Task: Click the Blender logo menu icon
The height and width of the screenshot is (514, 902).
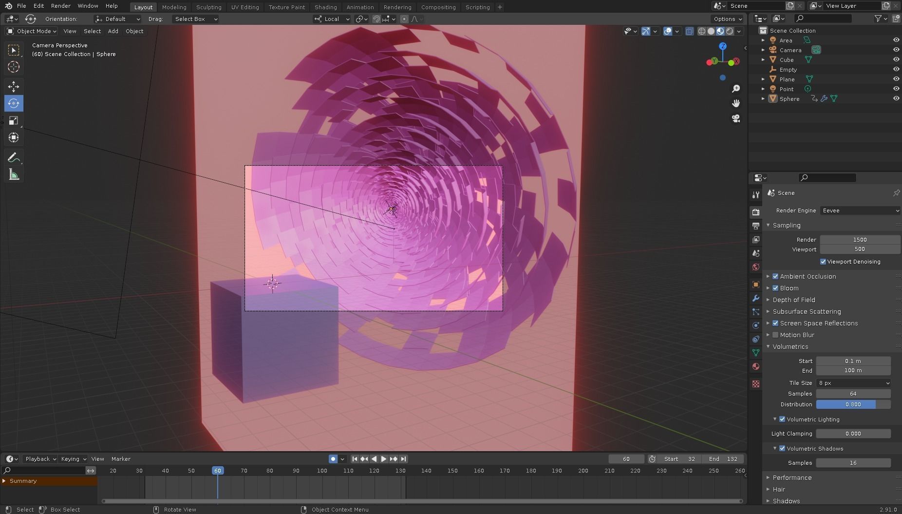Action: (x=8, y=6)
